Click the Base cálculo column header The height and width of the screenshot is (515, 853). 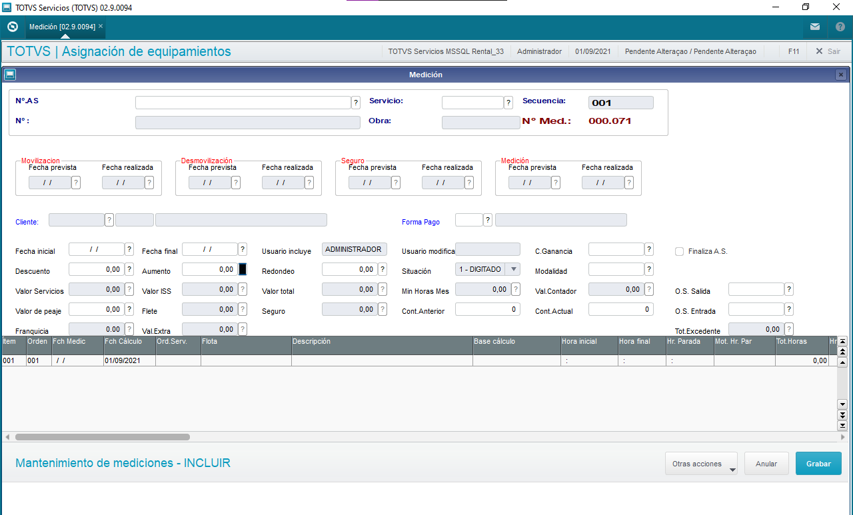click(517, 345)
